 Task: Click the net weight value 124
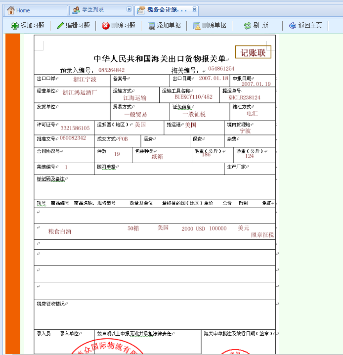(249, 156)
